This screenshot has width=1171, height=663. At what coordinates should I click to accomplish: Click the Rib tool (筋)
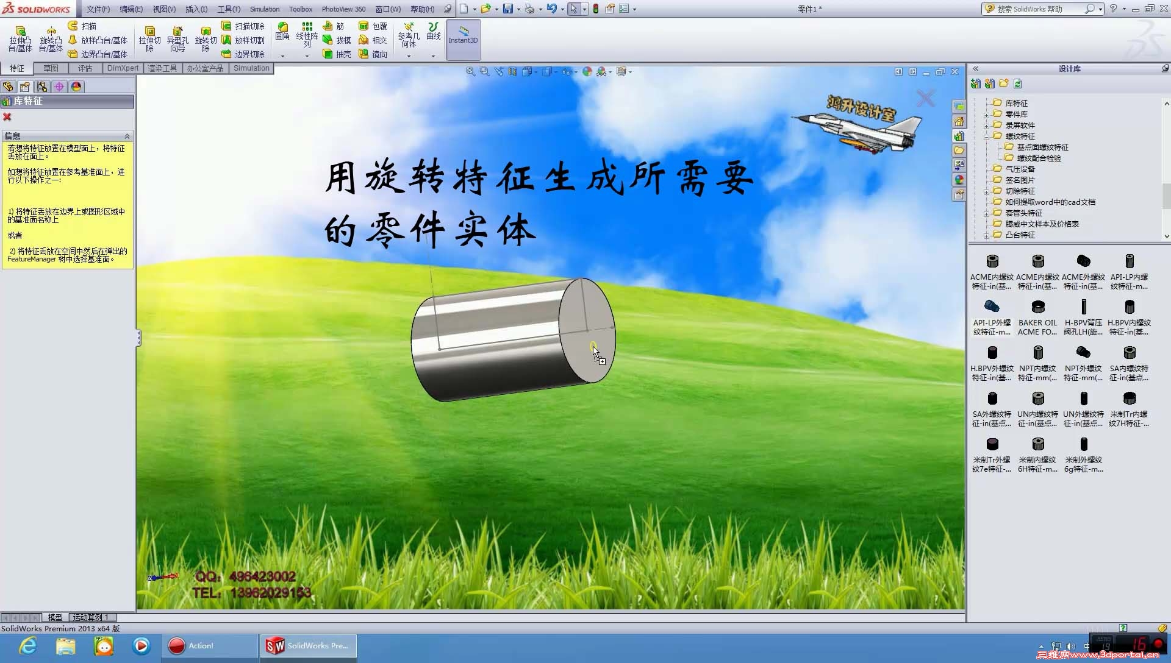click(x=333, y=26)
